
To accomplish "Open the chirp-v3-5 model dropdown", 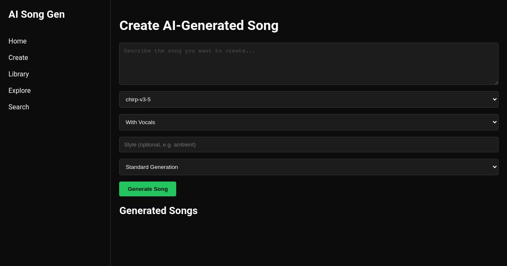I will [308, 99].
